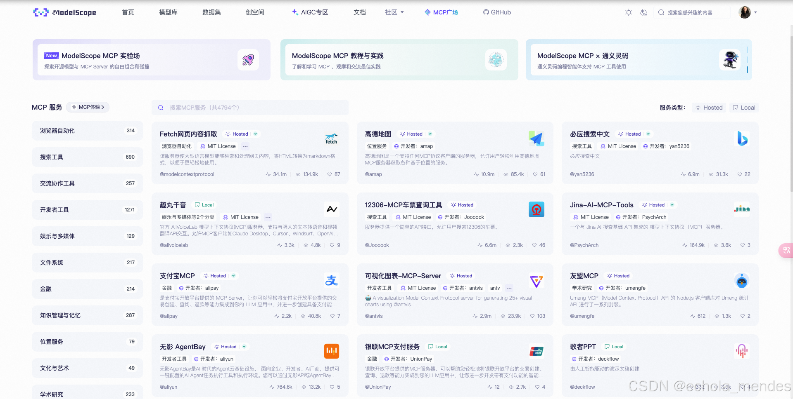Toggle light/dark theme sun icon
Screen dimensions: 793x399
click(x=629, y=12)
